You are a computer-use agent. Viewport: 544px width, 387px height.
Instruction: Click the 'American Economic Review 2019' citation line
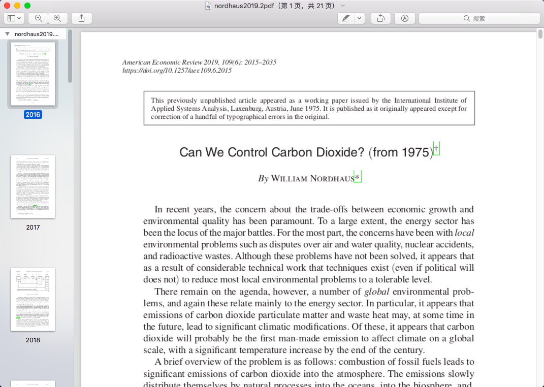tap(199, 62)
